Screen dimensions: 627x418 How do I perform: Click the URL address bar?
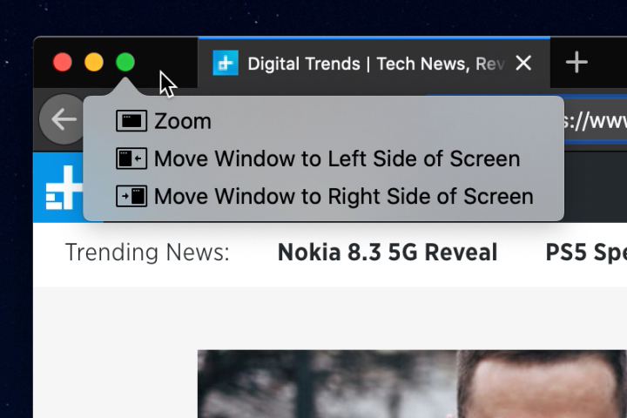click(595, 120)
